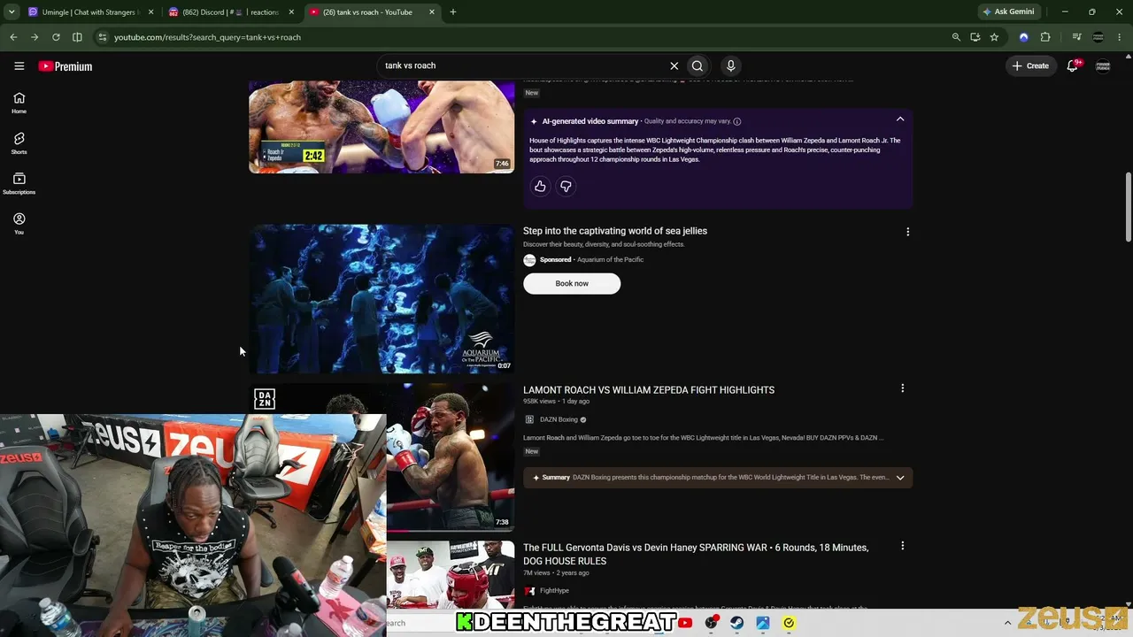Open the browser media controls icon
This screenshot has height=637, width=1133.
click(x=1076, y=37)
